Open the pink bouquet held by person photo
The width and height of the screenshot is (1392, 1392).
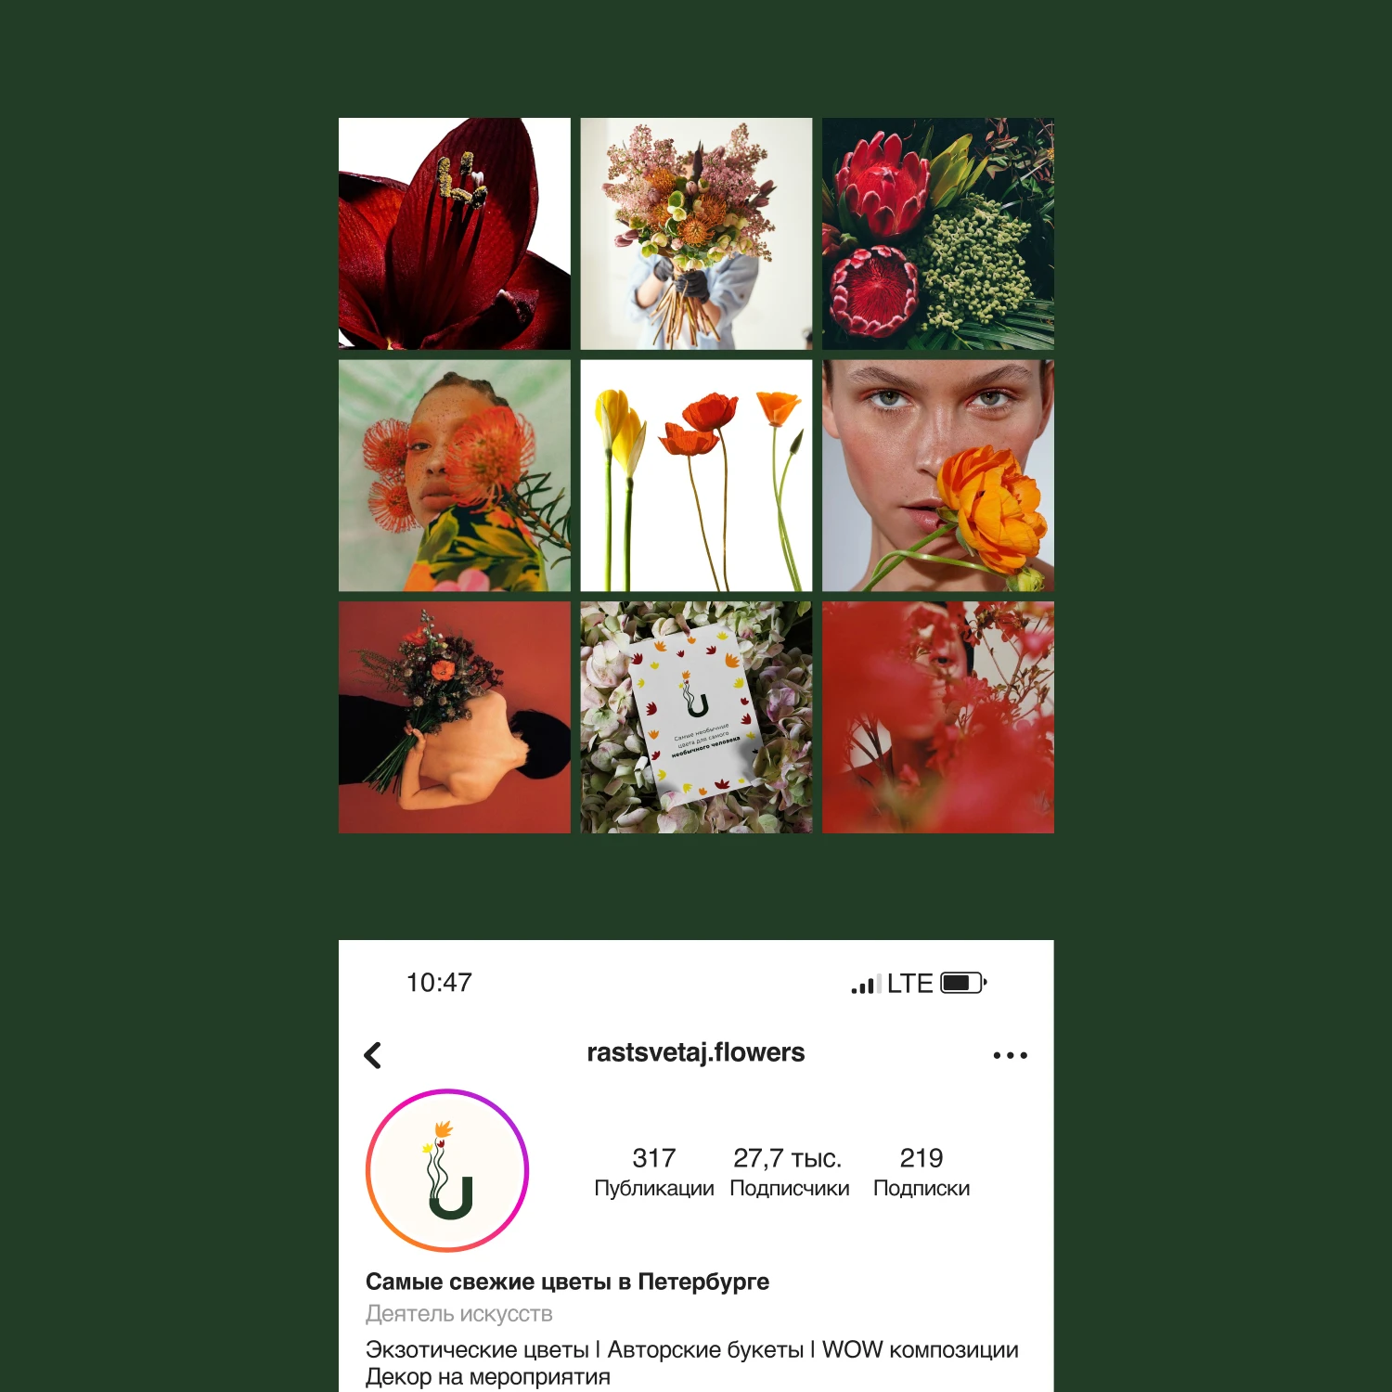click(696, 234)
